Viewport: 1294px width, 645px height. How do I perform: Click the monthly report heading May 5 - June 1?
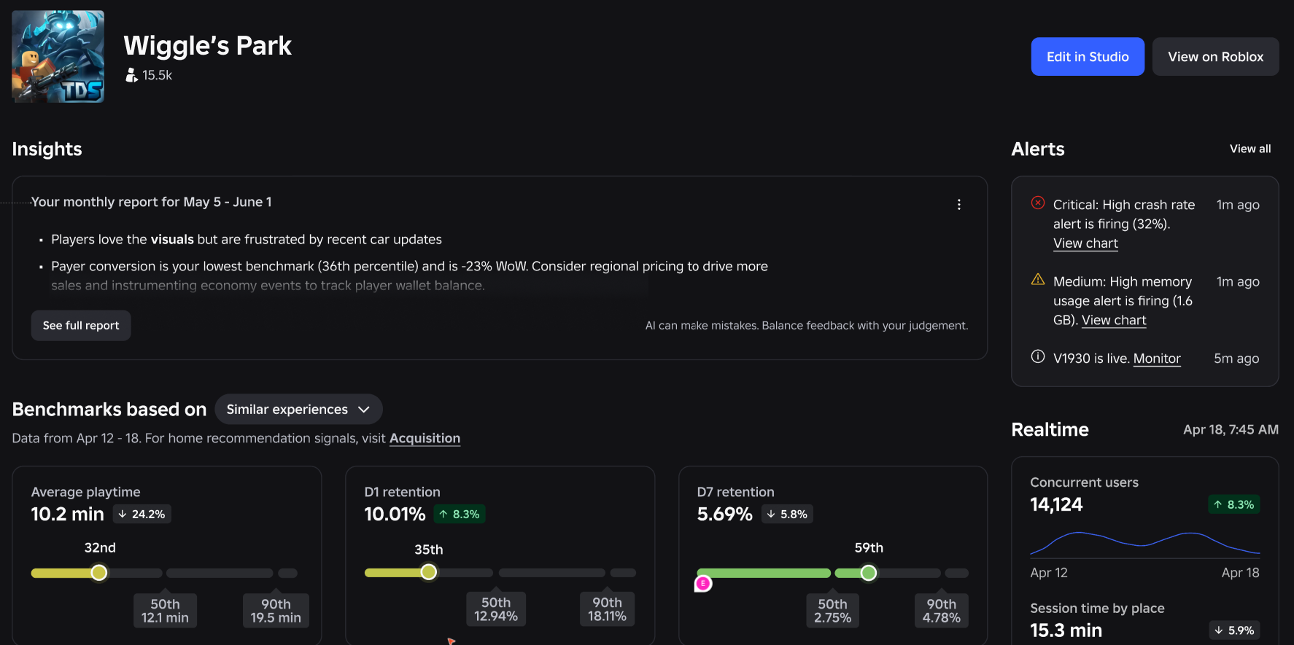151,202
